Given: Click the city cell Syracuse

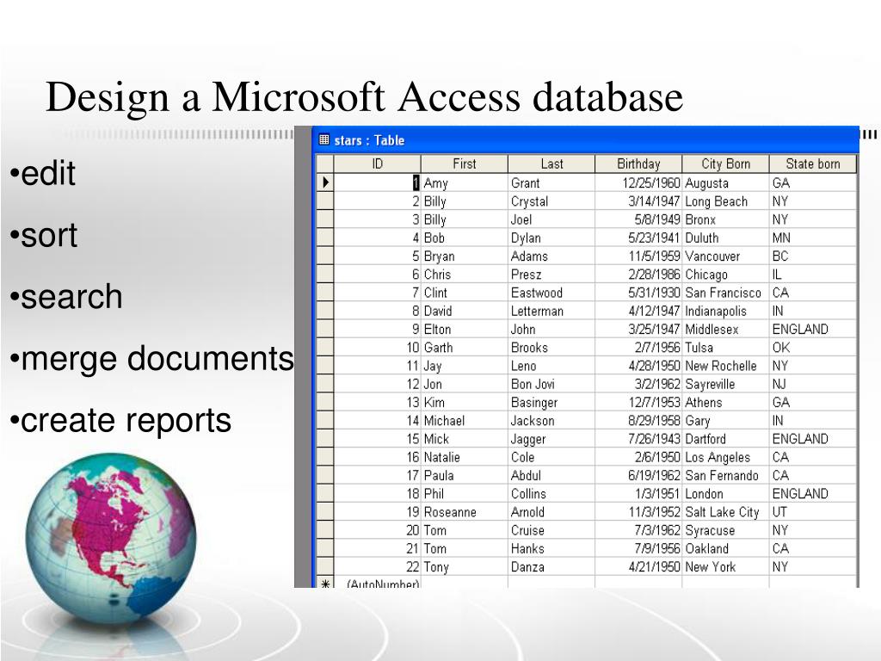Looking at the screenshot, I should click(x=726, y=530).
